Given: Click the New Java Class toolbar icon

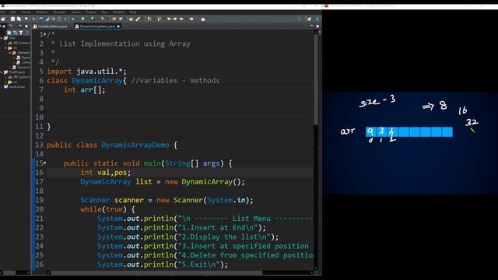Looking at the screenshot, I should click(x=121, y=19).
